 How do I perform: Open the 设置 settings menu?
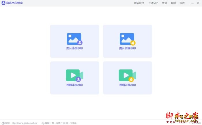182,3
